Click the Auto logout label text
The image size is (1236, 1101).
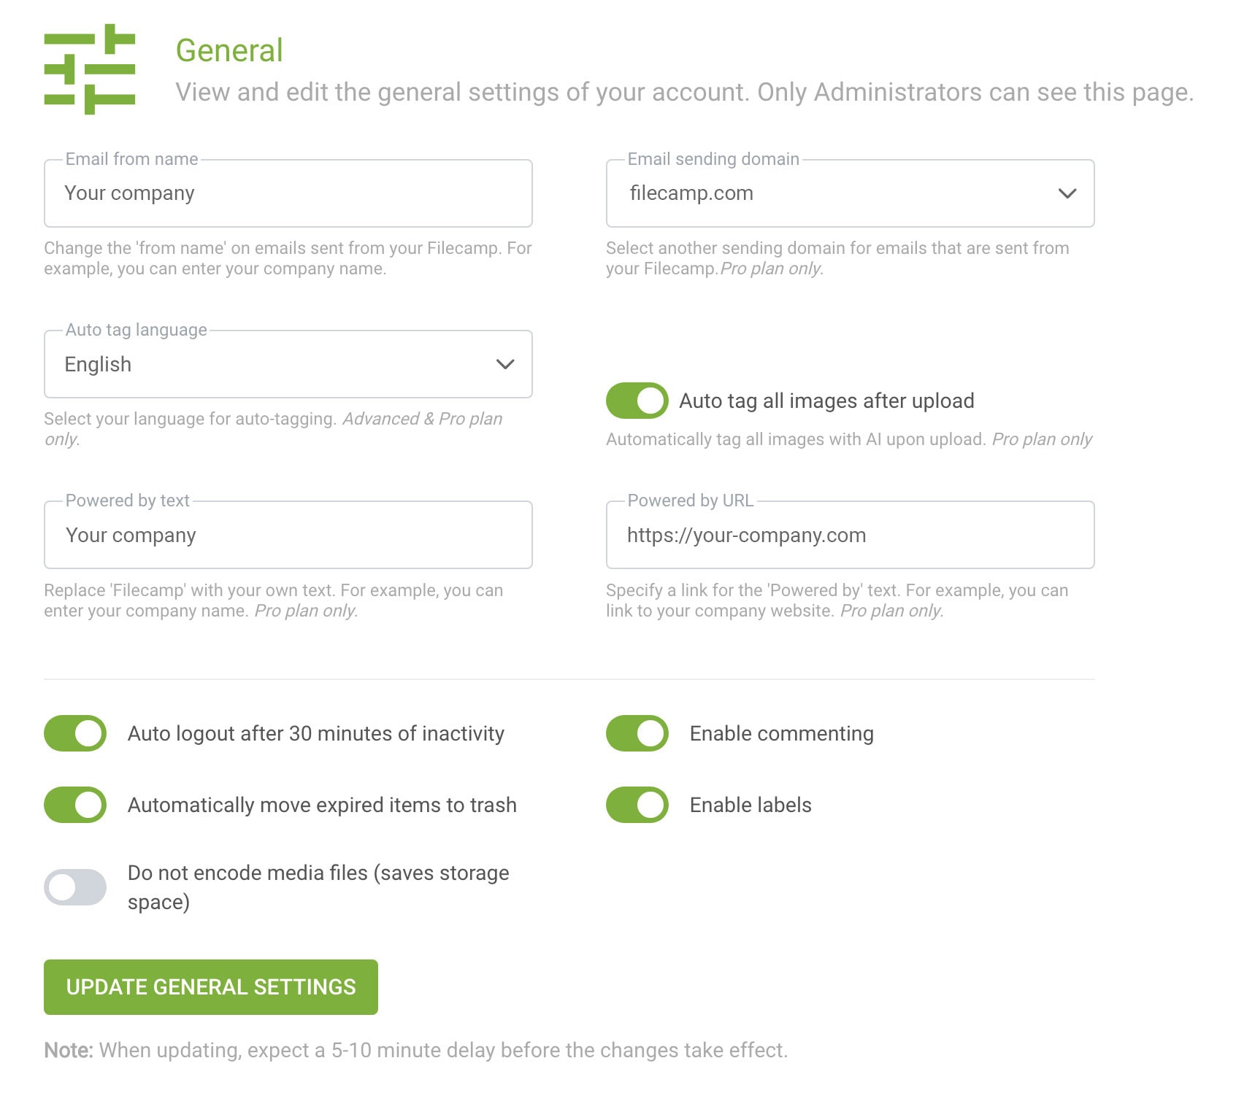[316, 733]
